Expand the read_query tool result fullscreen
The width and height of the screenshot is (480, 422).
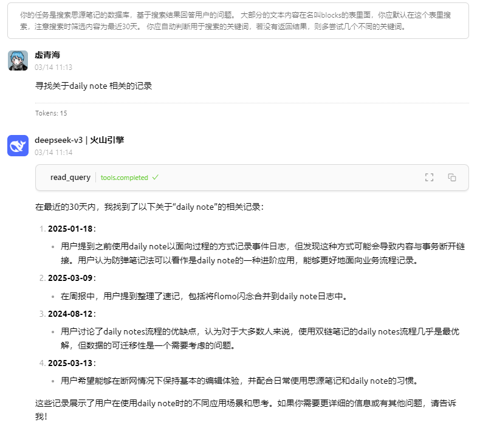(x=429, y=178)
